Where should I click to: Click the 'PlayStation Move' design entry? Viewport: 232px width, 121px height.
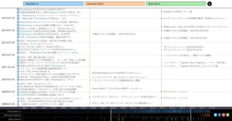[48, 77]
